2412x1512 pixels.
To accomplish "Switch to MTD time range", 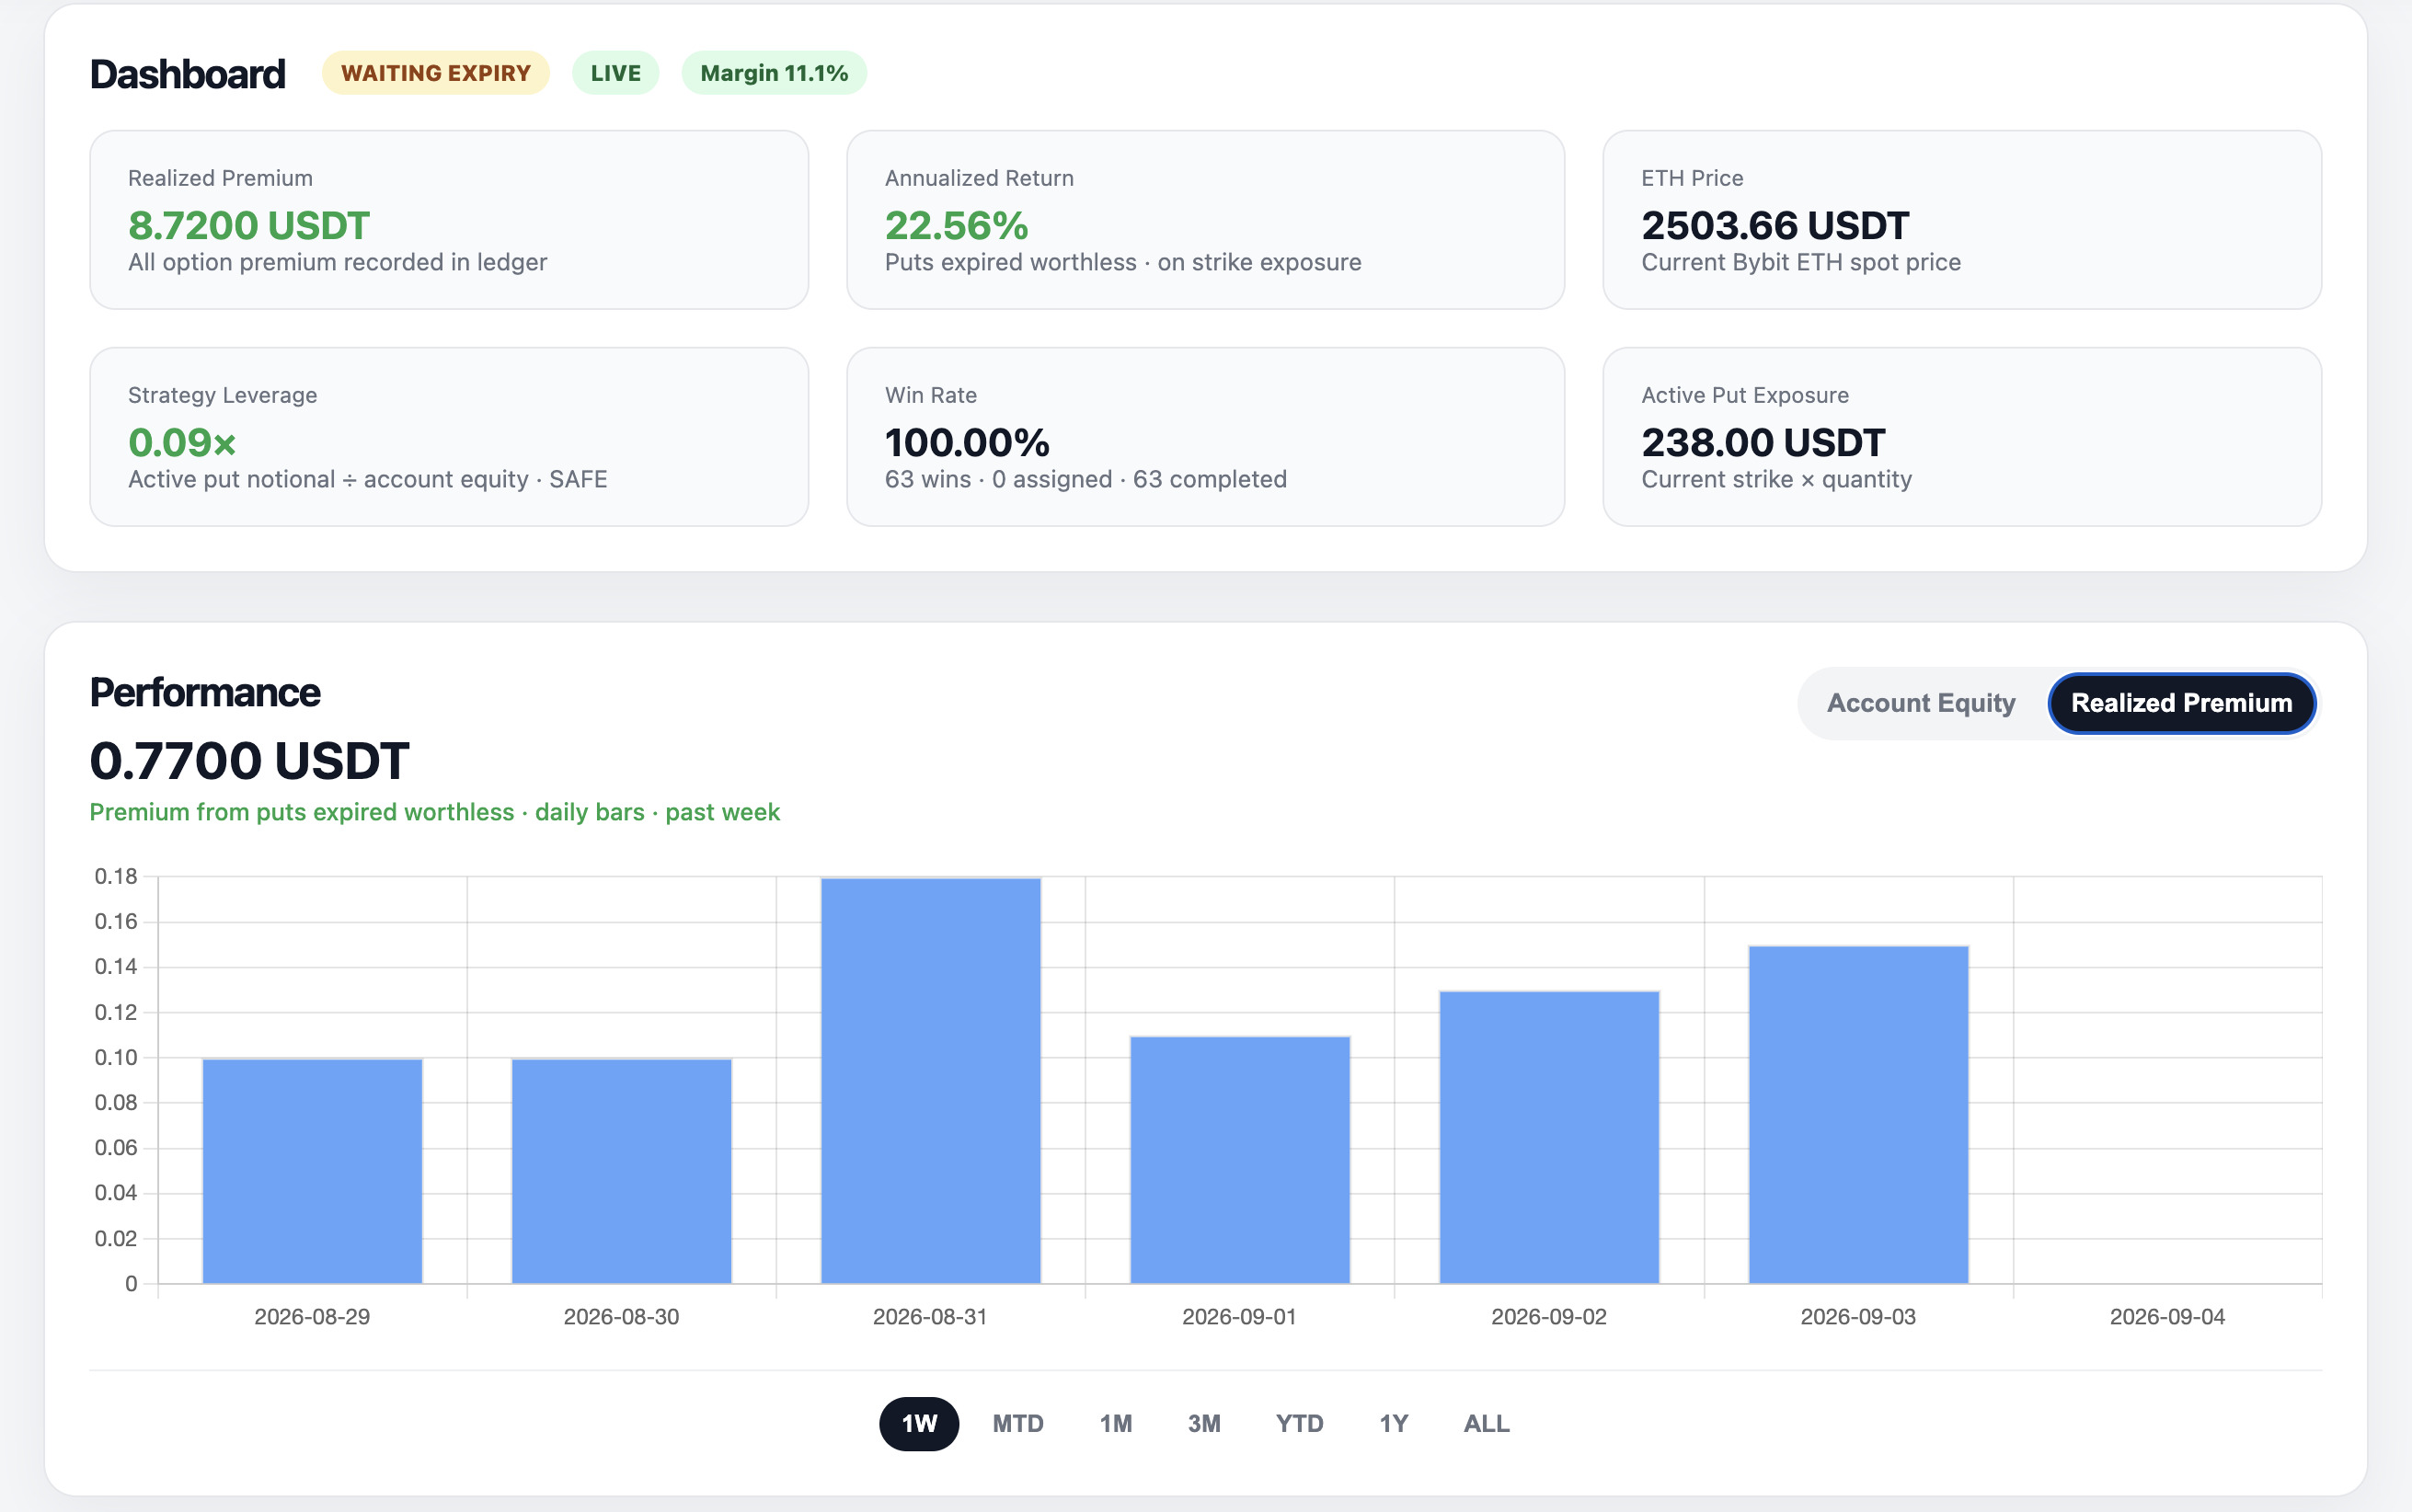I will pos(1018,1423).
